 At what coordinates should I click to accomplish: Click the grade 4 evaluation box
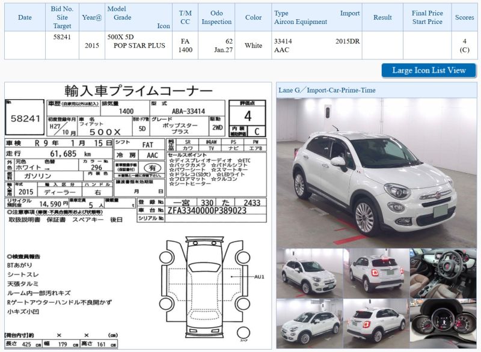[x=248, y=116]
